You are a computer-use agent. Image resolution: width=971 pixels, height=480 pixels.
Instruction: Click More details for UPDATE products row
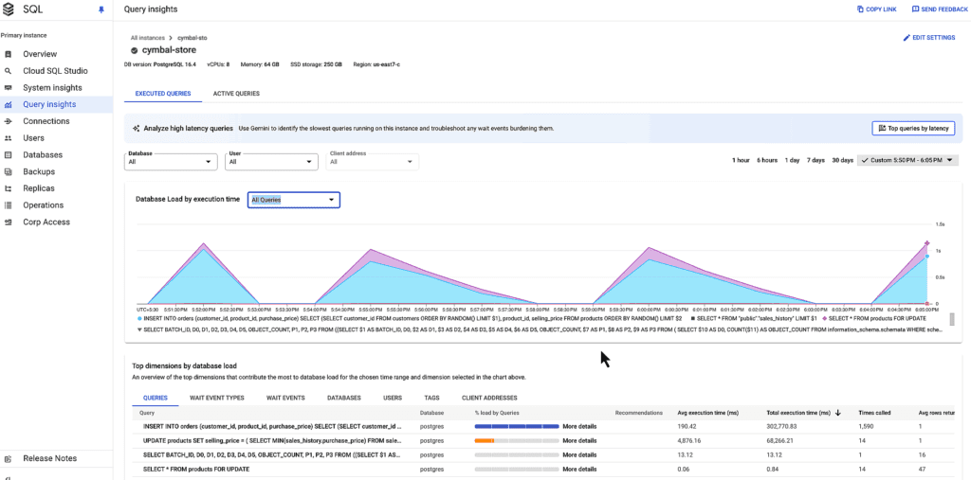(x=579, y=441)
